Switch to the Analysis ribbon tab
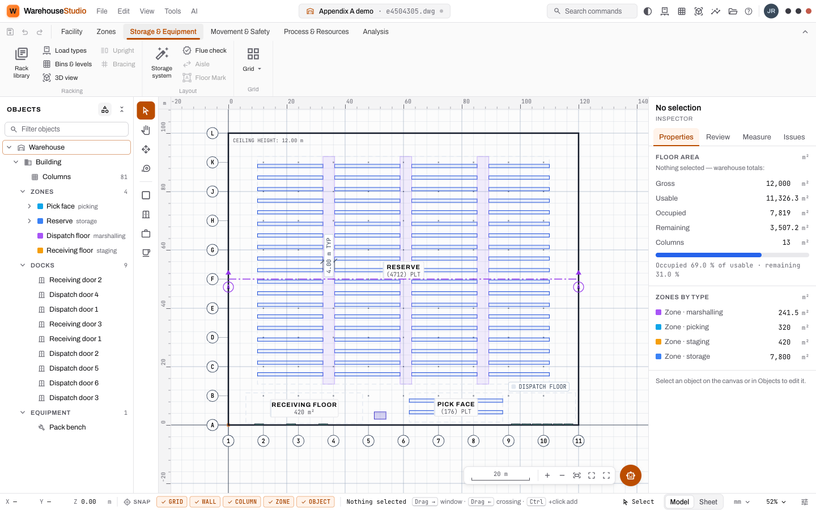This screenshot has height=510, width=816. (x=376, y=32)
